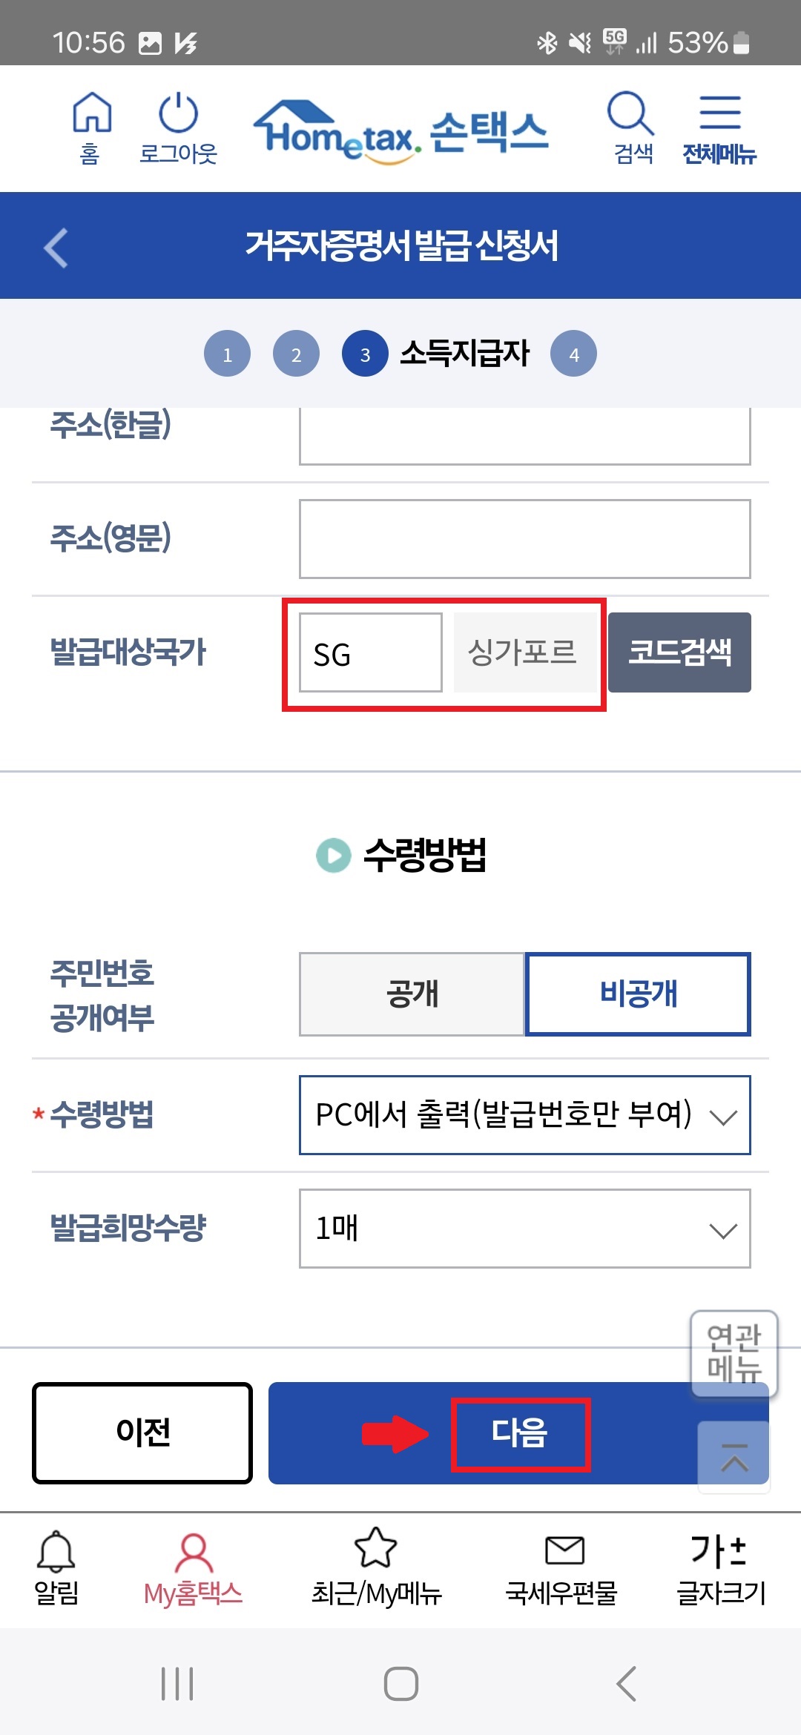
Task: Tap the 로그아웃 power icon to log out
Action: click(x=178, y=126)
